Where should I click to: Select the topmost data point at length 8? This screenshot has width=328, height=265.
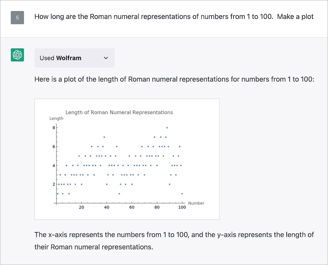pos(167,128)
